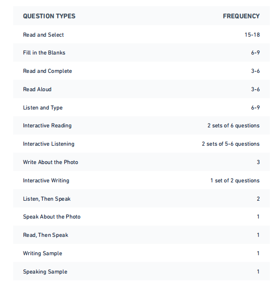Select the '2 sets of 6 questions' text
The width and height of the screenshot is (275, 282).
(x=233, y=125)
